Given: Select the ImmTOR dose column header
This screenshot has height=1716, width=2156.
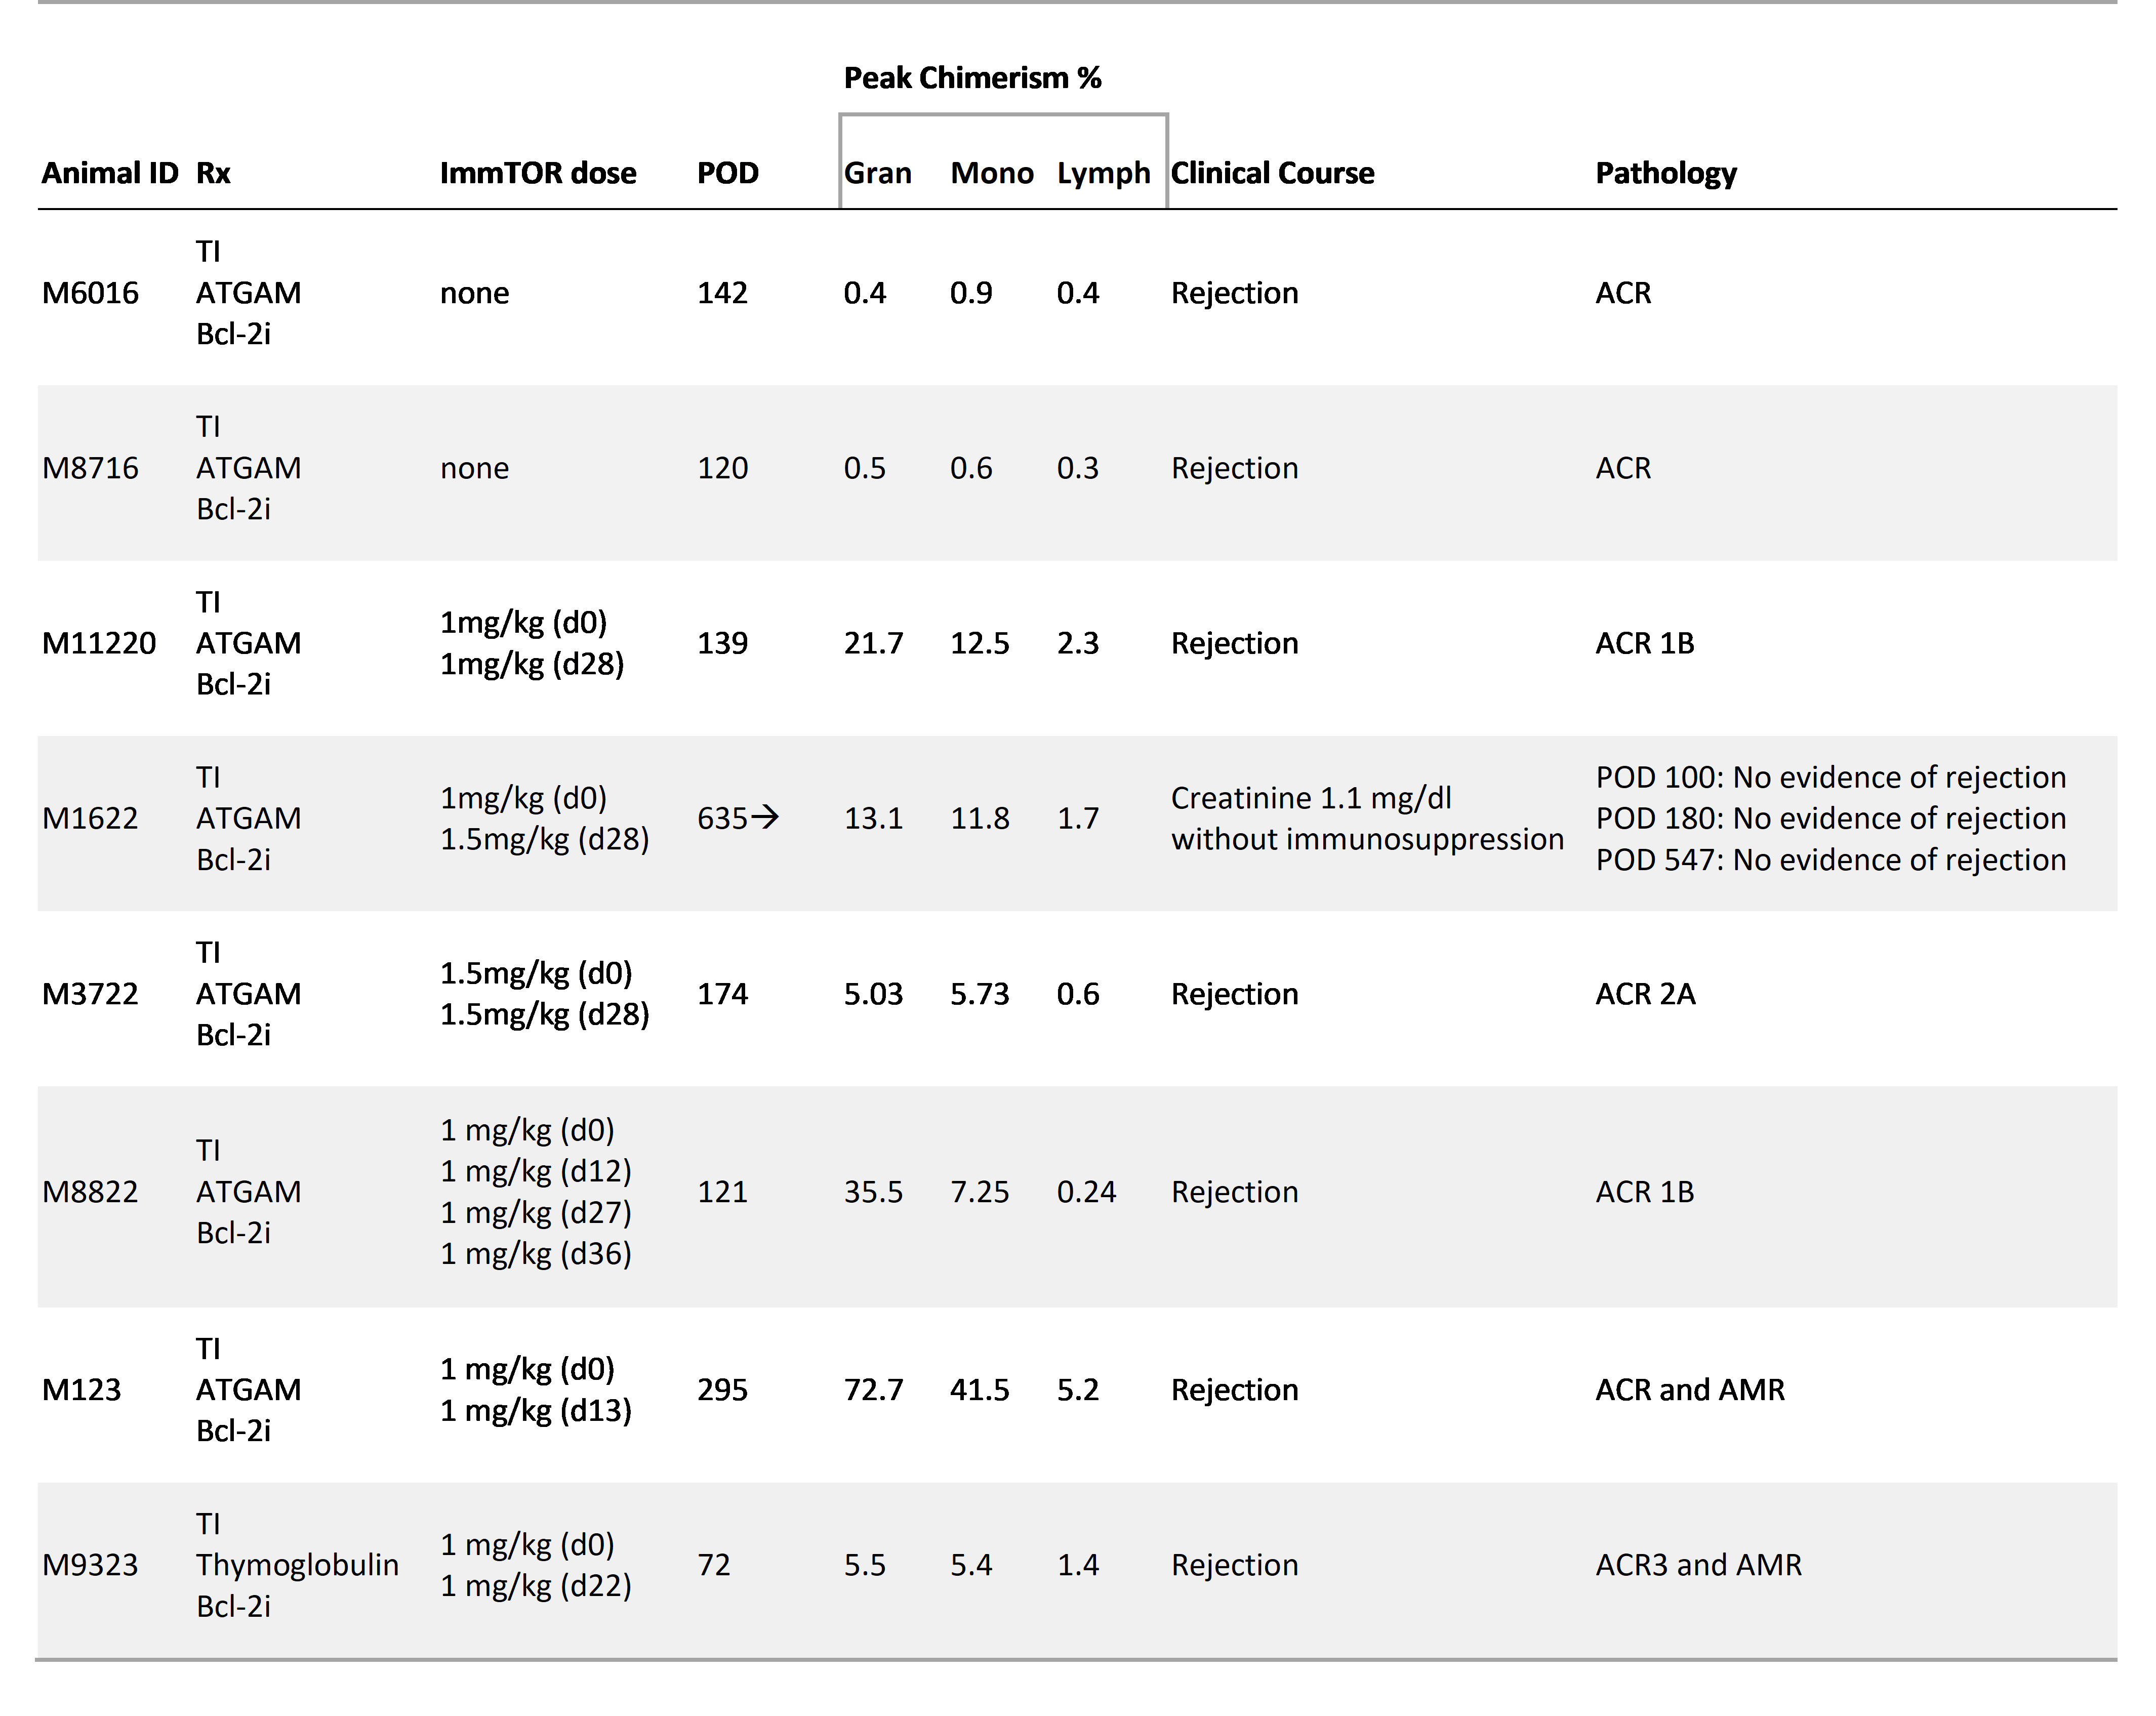Looking at the screenshot, I should [x=537, y=173].
